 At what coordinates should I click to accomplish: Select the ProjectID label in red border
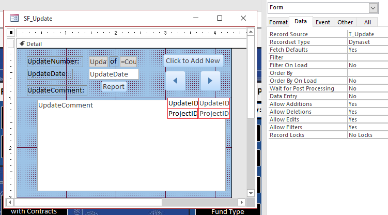click(182, 114)
